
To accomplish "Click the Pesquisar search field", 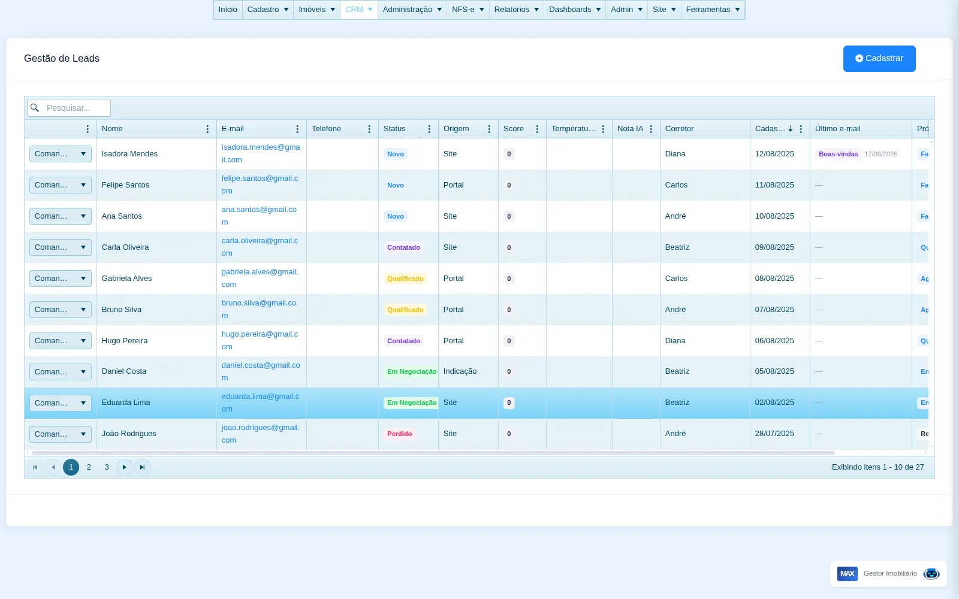I will click(x=69, y=108).
